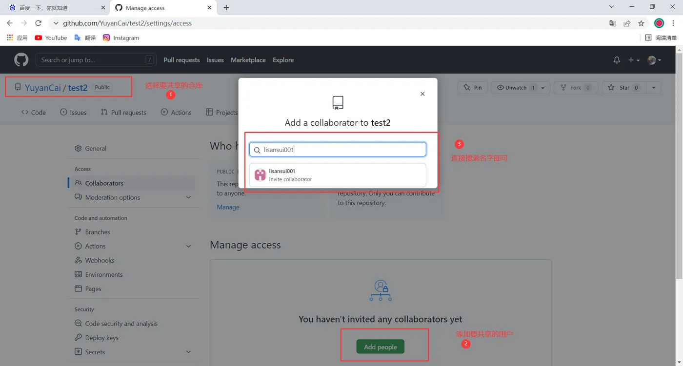Expand the Secrets section in sidebar
683x366 pixels.
pos(188,352)
